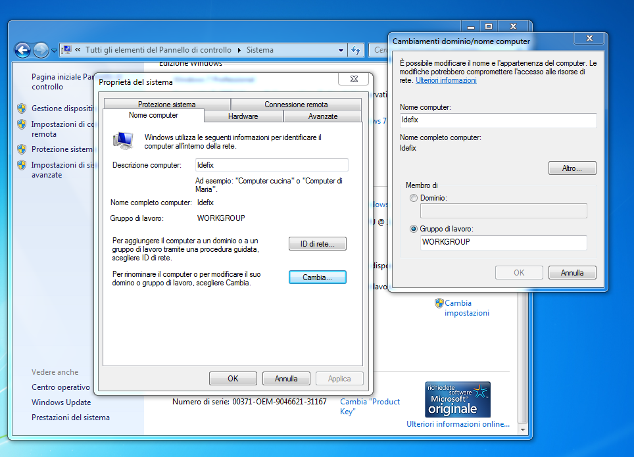Open the Ulteriori informazioni link in dialog
The width and height of the screenshot is (634, 457).
coord(446,80)
